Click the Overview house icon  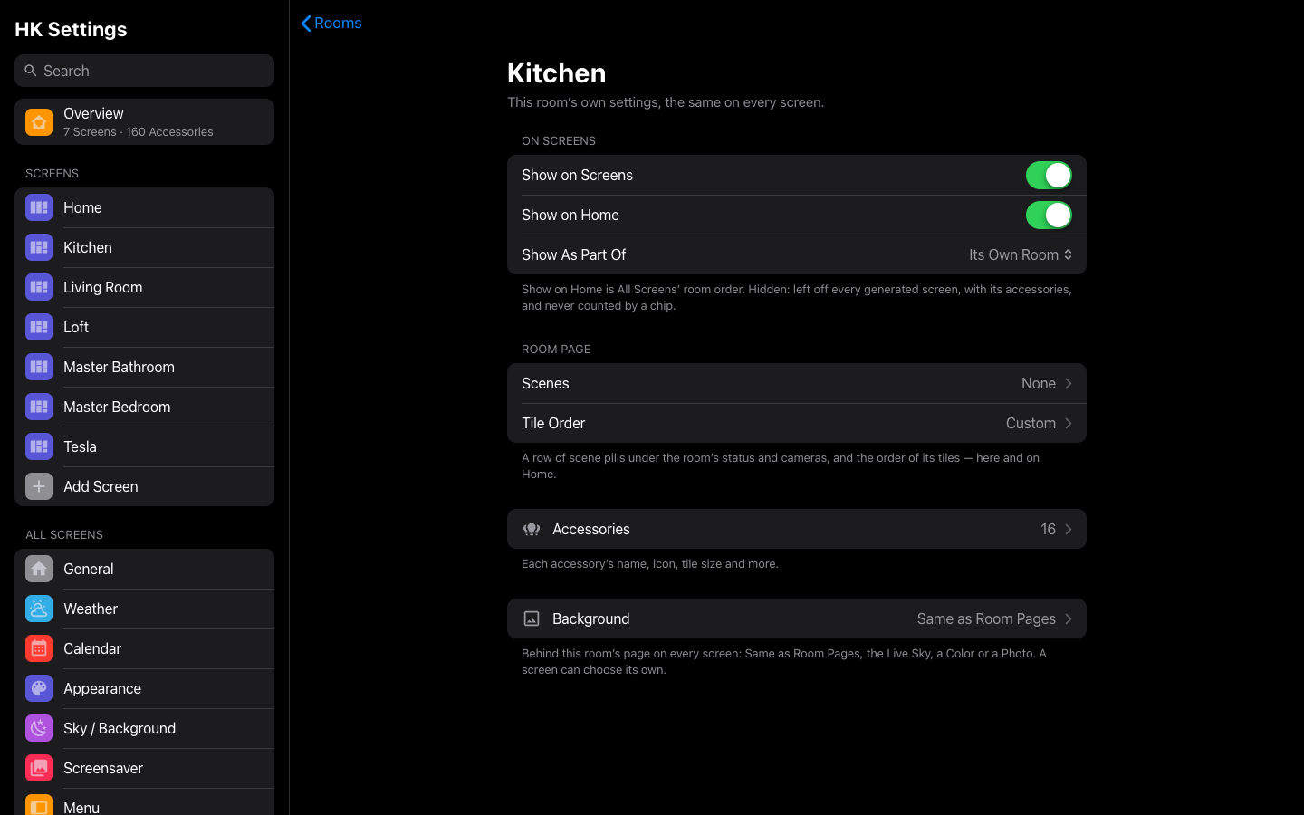pyautogui.click(x=39, y=122)
